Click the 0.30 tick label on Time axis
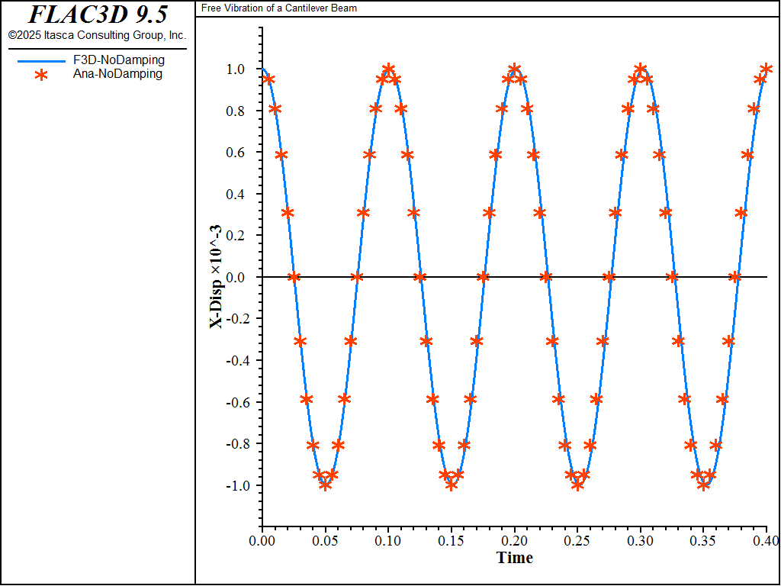This screenshot has height=586, width=781. pyautogui.click(x=640, y=539)
